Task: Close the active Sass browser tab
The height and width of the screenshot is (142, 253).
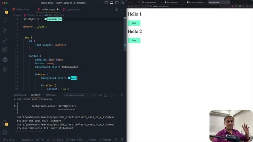Action: (x=228, y=2)
